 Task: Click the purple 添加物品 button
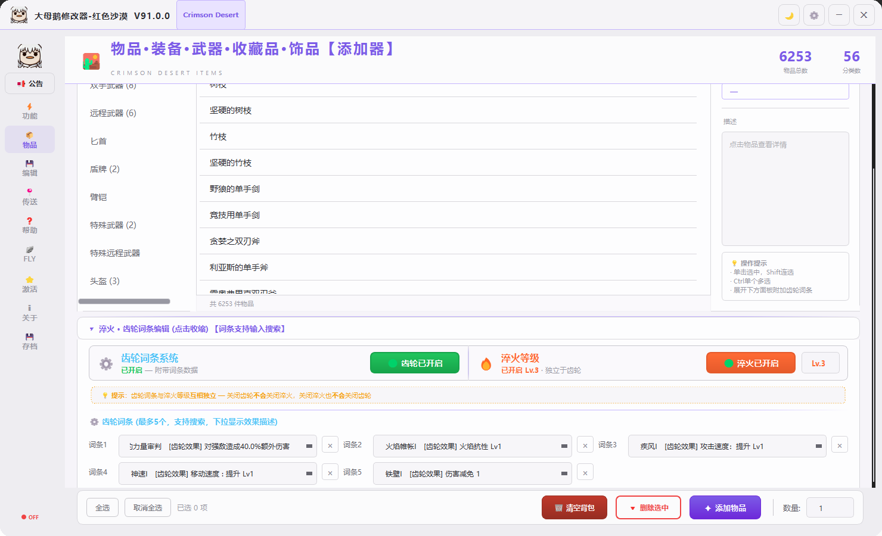coord(725,507)
